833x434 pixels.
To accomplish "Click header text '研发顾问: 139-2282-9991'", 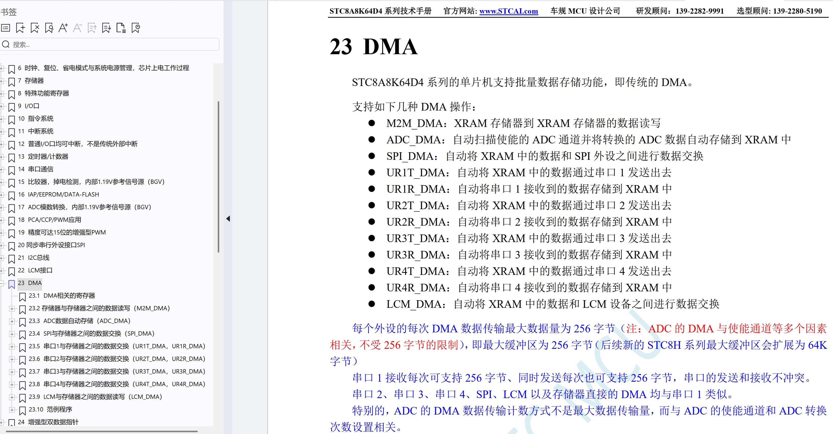I will pyautogui.click(x=680, y=11).
